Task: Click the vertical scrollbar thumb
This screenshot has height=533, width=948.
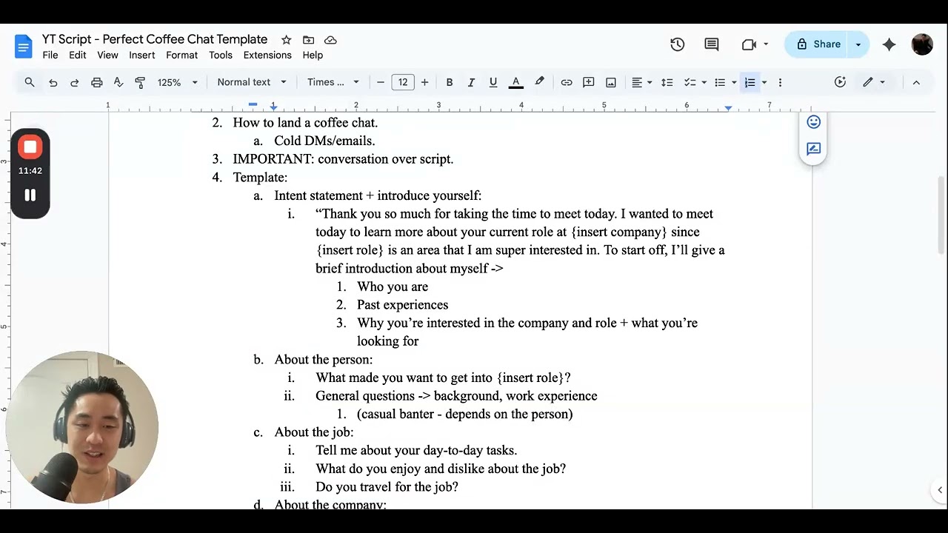Action: (942, 215)
